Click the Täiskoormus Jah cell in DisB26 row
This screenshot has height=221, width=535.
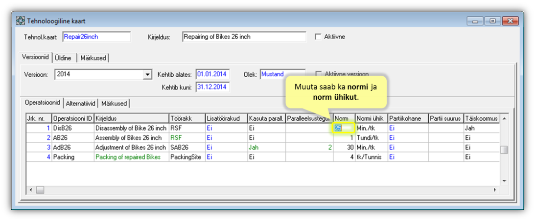click(481, 128)
